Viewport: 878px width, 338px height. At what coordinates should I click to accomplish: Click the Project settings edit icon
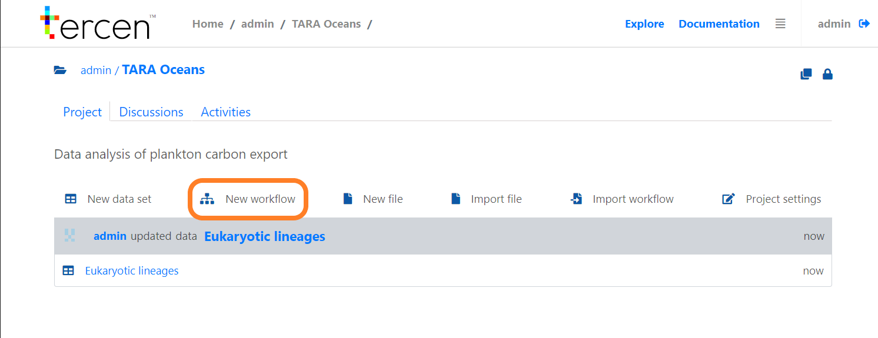[729, 199]
